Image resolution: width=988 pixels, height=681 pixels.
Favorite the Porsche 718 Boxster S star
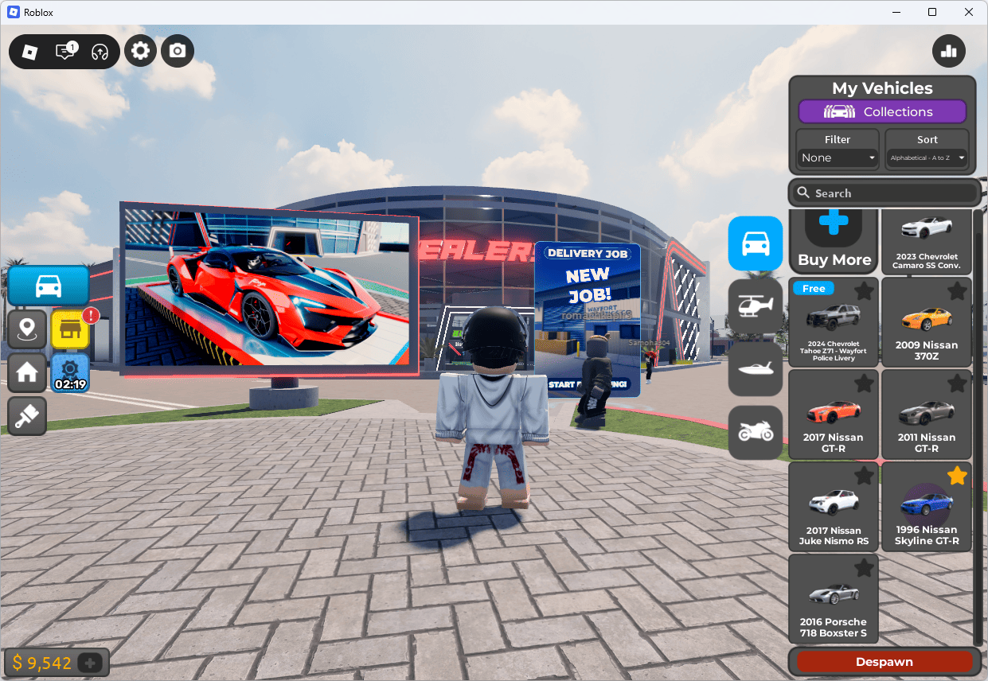(864, 568)
